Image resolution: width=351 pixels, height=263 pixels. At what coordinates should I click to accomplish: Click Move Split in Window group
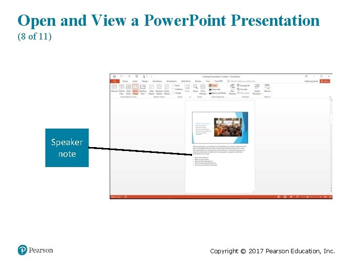(243, 93)
